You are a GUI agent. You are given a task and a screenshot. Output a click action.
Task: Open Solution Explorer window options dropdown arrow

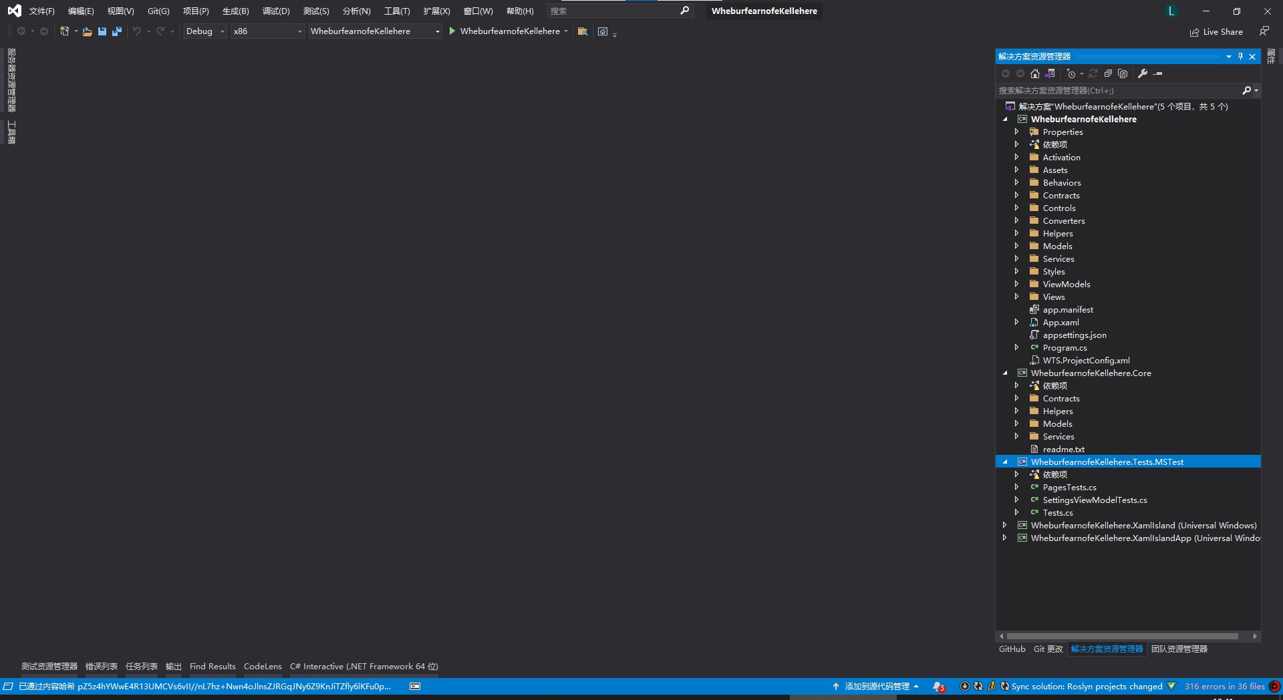pyautogui.click(x=1228, y=56)
